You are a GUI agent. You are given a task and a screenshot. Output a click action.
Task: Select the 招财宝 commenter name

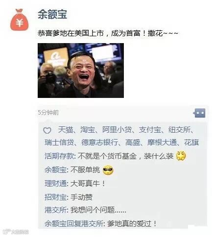pos(55,197)
